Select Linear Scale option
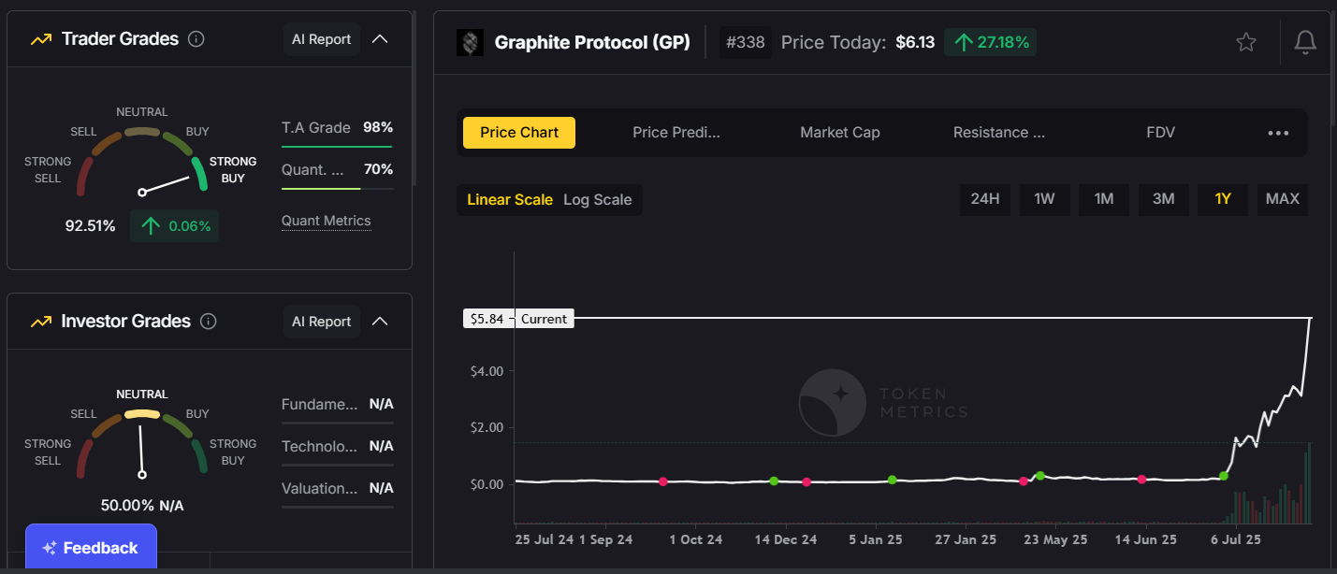The image size is (1337, 574). 510,200
